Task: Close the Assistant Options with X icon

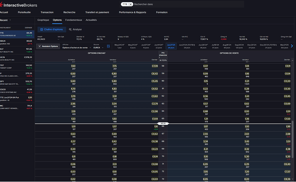Action: click(40, 46)
